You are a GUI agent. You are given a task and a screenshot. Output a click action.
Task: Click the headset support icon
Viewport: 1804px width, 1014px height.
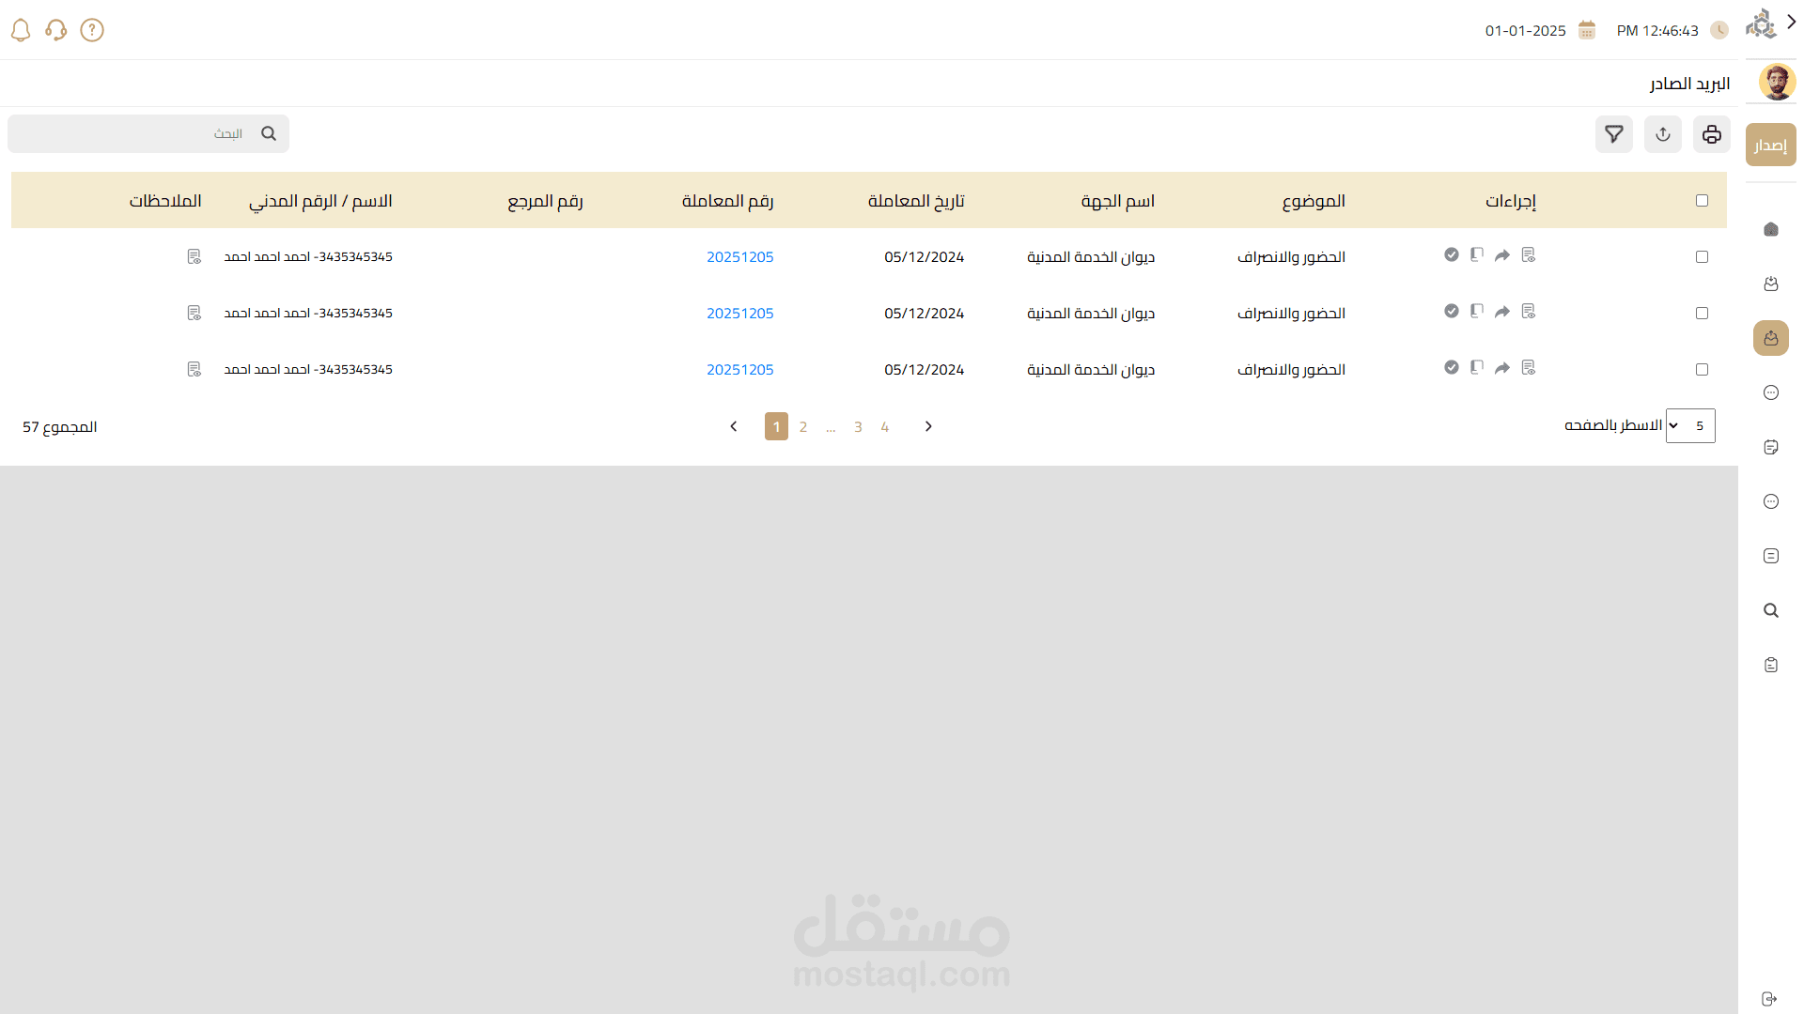tap(56, 30)
